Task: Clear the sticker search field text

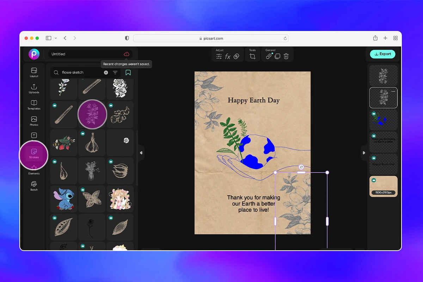Action: pyautogui.click(x=106, y=72)
